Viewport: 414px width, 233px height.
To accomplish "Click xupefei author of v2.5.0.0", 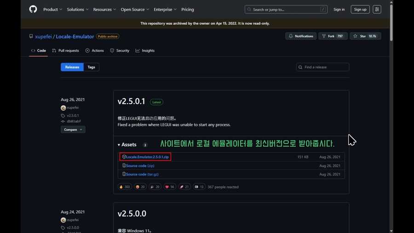I will 73,220.
